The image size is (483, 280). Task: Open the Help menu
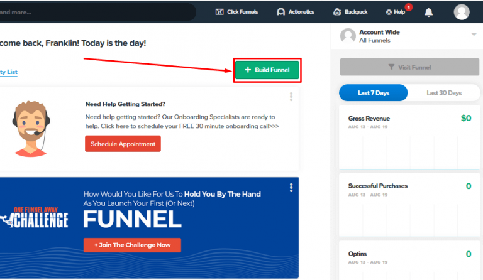[396, 12]
